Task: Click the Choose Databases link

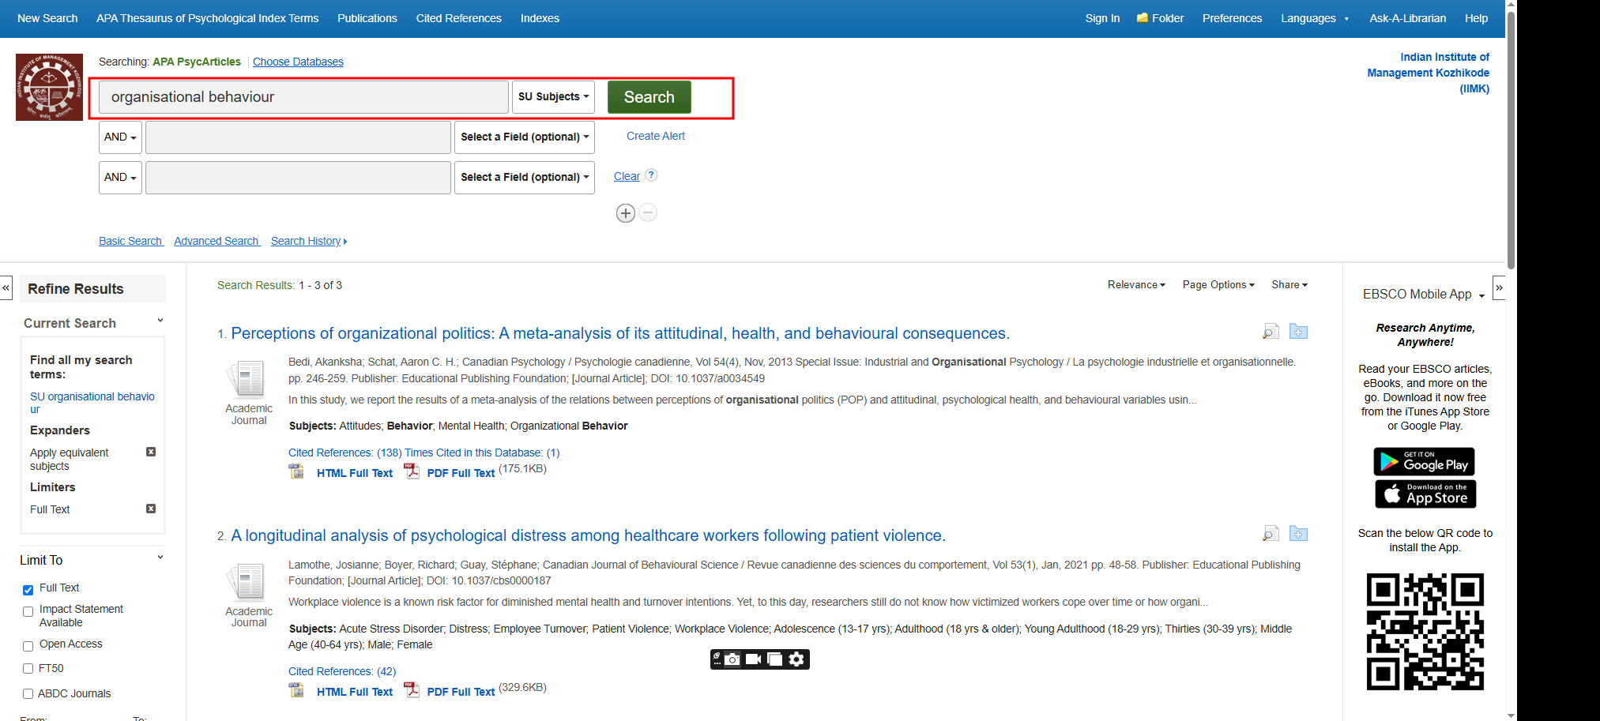Action: click(298, 62)
